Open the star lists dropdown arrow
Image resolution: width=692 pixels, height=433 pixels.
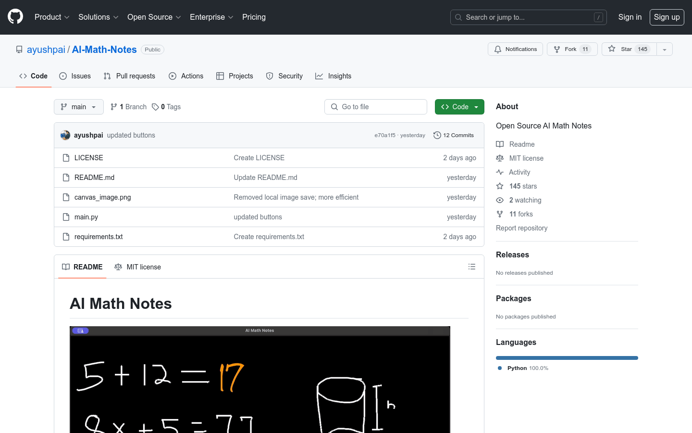pos(665,49)
